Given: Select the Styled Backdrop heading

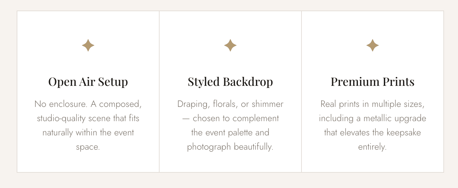Looking at the screenshot, I should (230, 82).
